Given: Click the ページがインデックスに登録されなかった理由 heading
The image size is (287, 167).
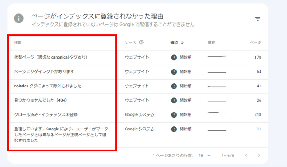Looking at the screenshot, I should pyautogui.click(x=97, y=16).
